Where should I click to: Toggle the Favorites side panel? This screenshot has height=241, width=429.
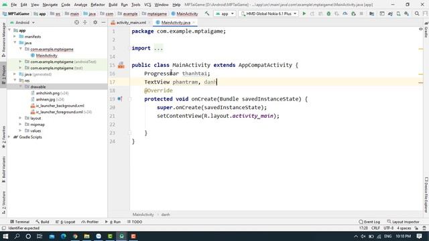[3, 137]
